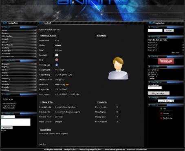Image resolution: width=185 pixels, height=151 pixels.
Task: Open Downloads in the left menu
Action: tap(19, 45)
